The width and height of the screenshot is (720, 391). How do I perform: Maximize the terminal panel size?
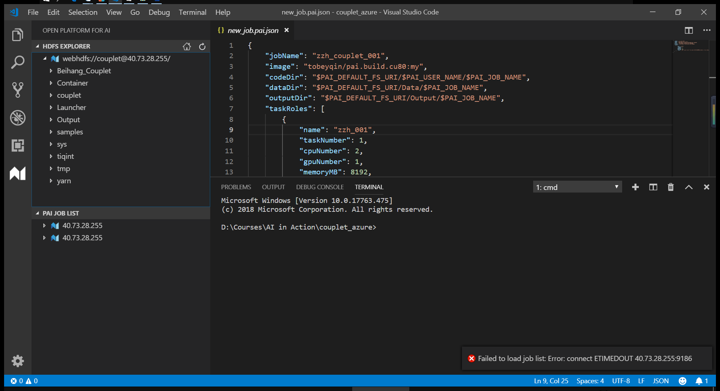point(688,187)
